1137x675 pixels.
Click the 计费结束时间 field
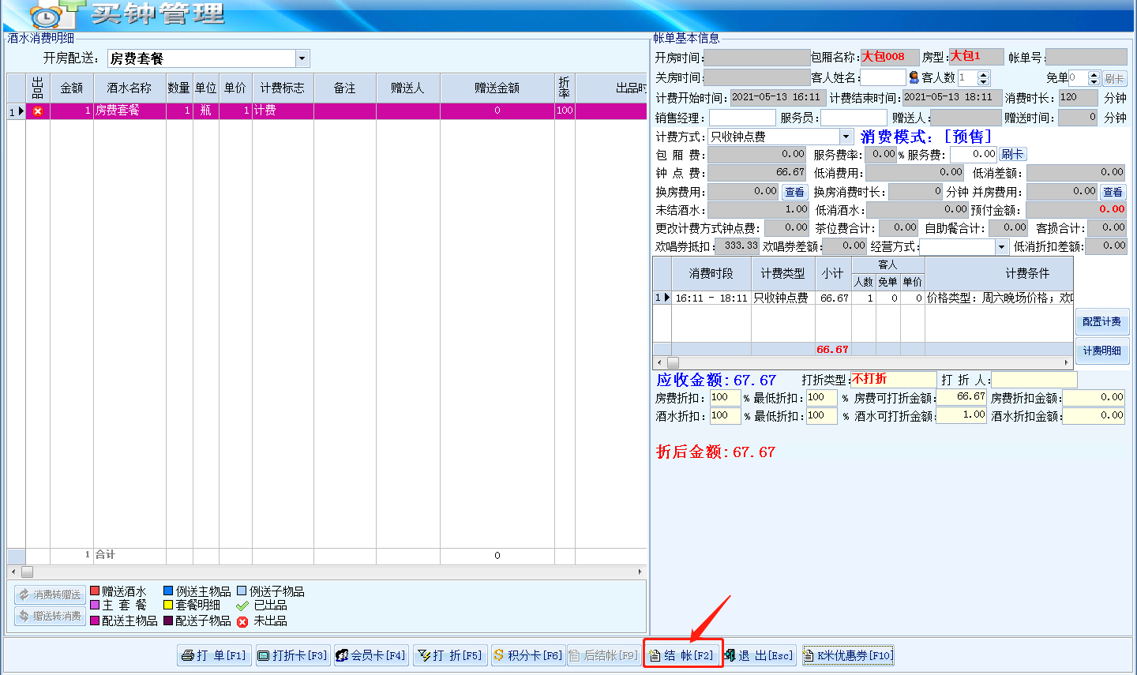tap(952, 97)
